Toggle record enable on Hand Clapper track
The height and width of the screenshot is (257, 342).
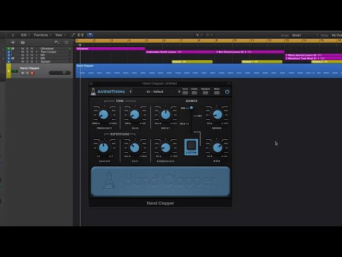pos(32,73)
